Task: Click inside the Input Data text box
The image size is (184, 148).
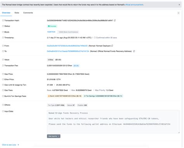Action: 113,122
